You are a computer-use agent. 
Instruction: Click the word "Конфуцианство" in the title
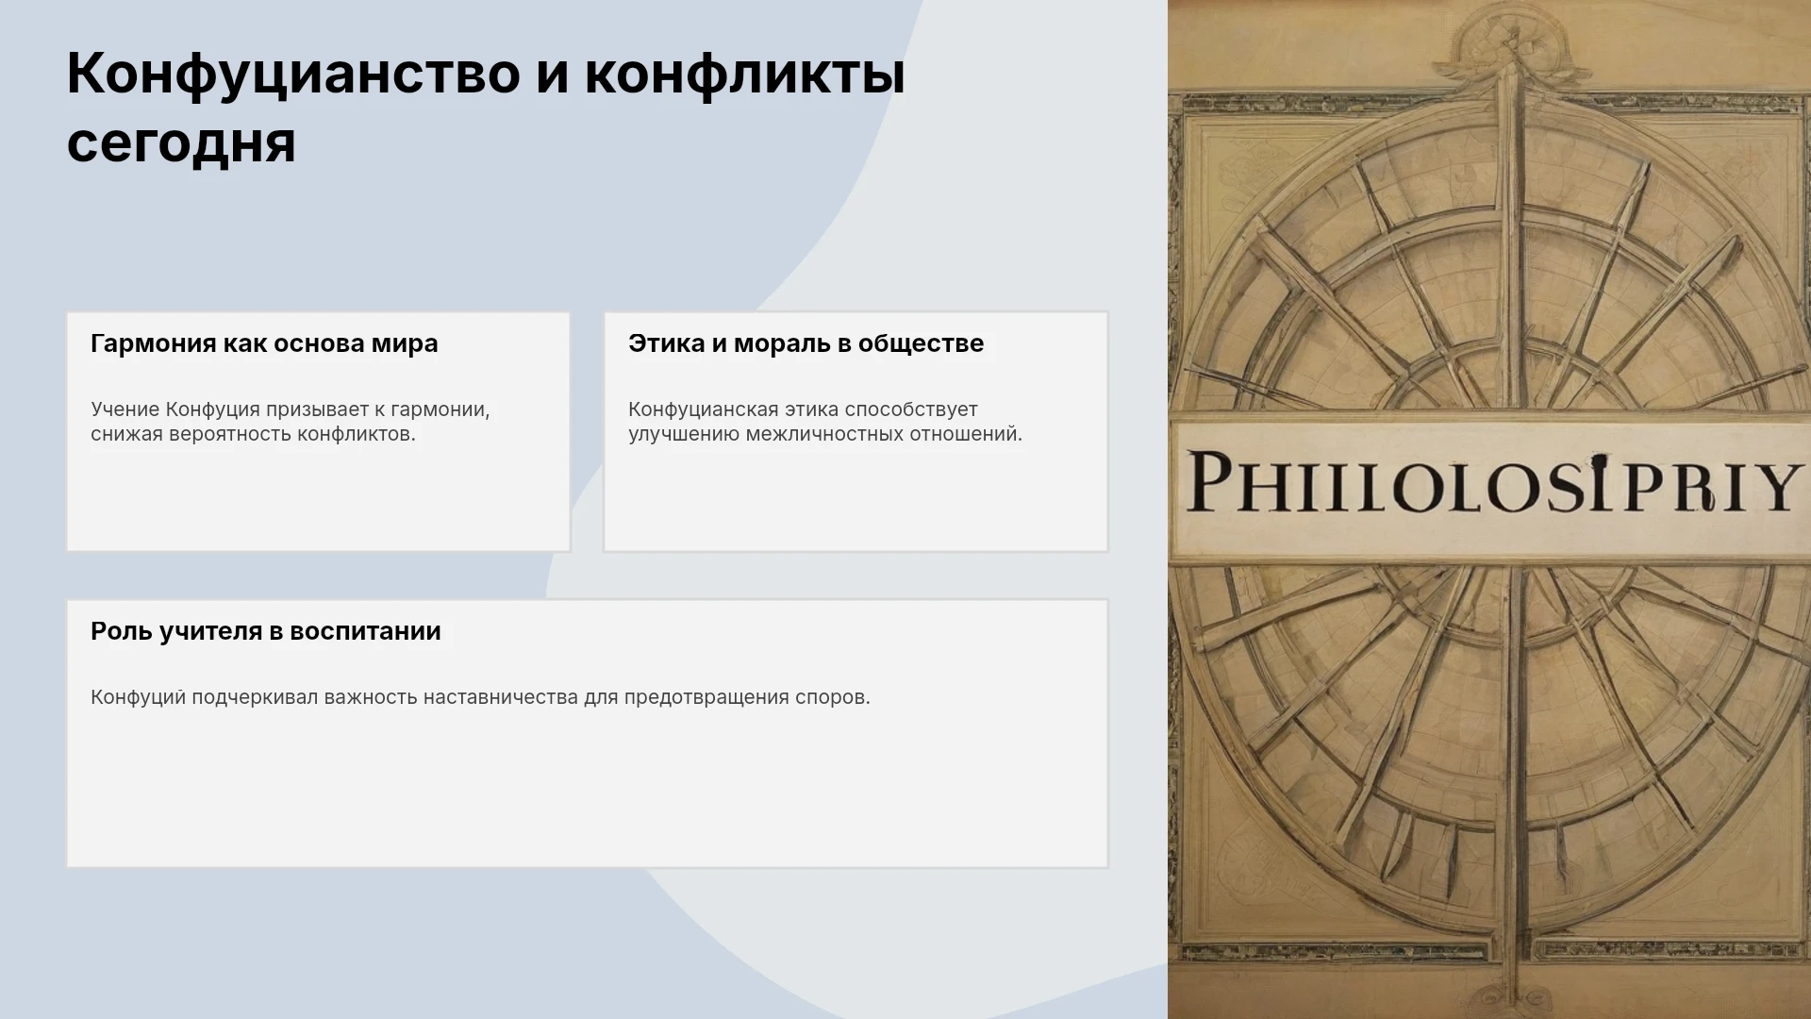[x=293, y=74]
